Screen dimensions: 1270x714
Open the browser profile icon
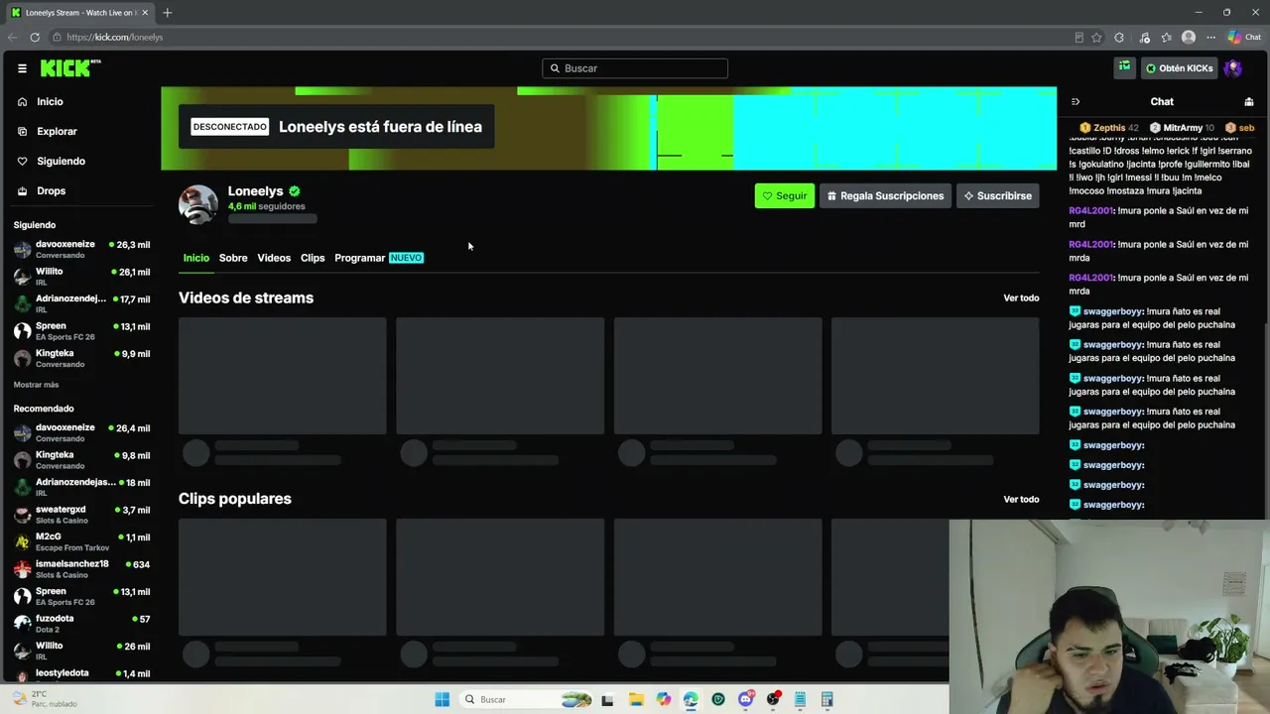[1189, 37]
